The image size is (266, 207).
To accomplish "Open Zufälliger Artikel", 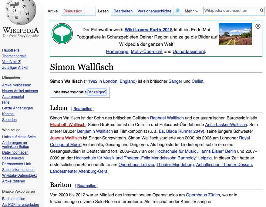I will point(15,68).
